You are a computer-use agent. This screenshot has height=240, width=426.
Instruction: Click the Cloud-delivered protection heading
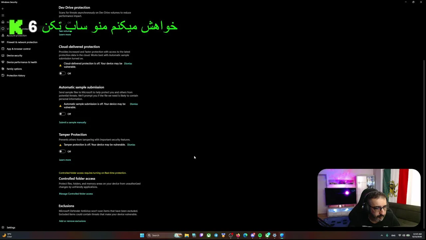pyautogui.click(x=79, y=47)
